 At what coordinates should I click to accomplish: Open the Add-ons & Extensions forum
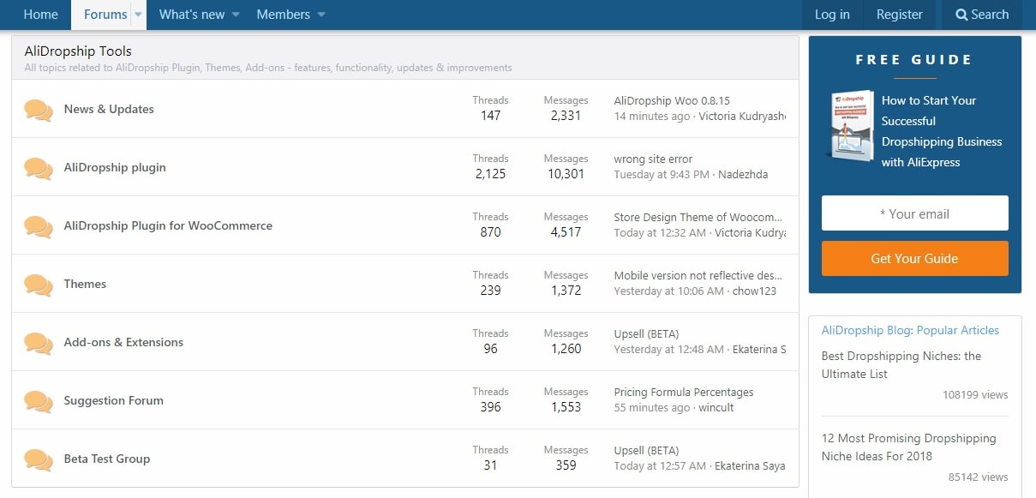(123, 343)
